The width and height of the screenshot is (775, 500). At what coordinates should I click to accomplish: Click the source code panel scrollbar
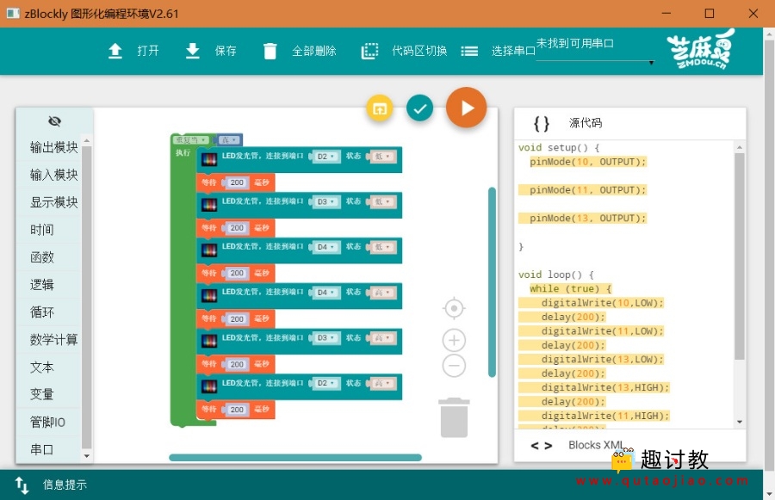740,256
